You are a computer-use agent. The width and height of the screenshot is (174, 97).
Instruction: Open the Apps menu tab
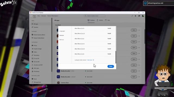point(35,16)
